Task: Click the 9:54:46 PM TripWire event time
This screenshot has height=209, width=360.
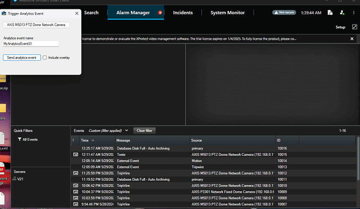Action: click(98, 204)
